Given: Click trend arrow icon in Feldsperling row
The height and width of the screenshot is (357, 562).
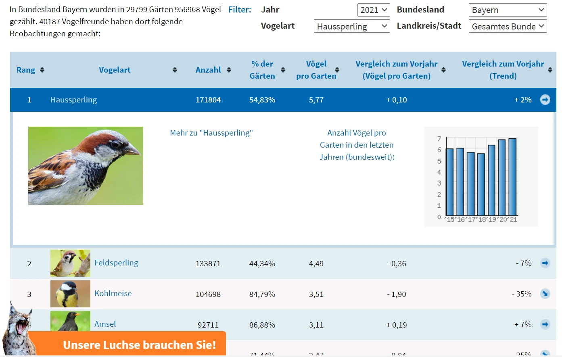Looking at the screenshot, I should [x=545, y=263].
